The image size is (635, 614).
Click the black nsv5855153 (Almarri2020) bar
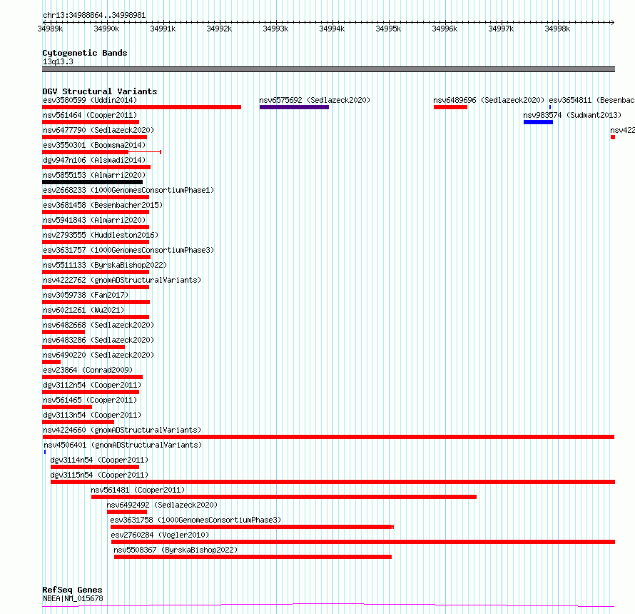92,182
